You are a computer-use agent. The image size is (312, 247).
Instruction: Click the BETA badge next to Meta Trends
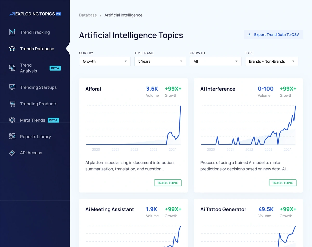[x=53, y=120]
